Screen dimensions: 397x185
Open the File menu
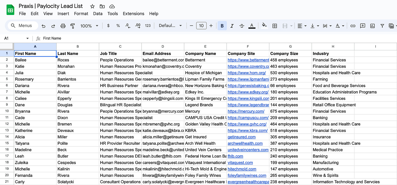click(x=22, y=14)
